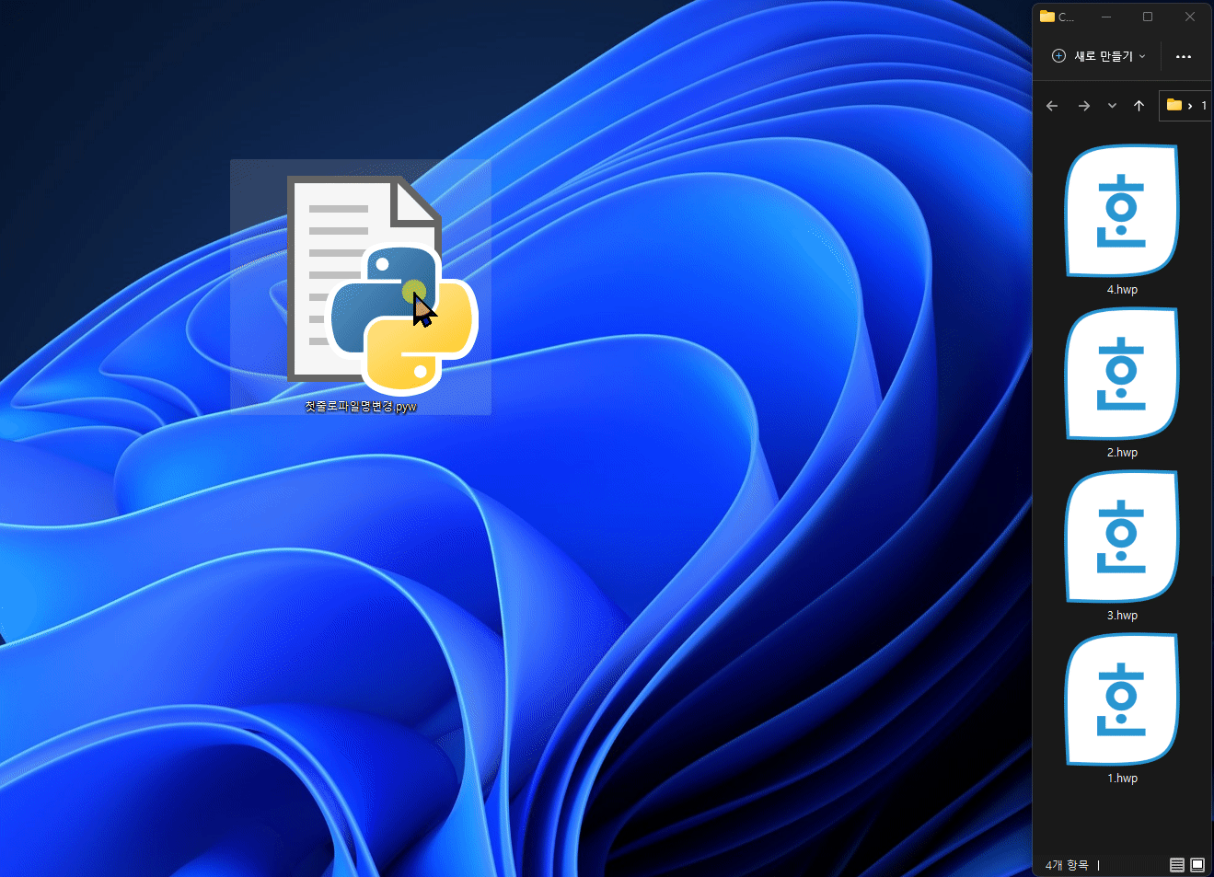Go forward in File Explorer
Screen dimensions: 1214x877
1084,106
